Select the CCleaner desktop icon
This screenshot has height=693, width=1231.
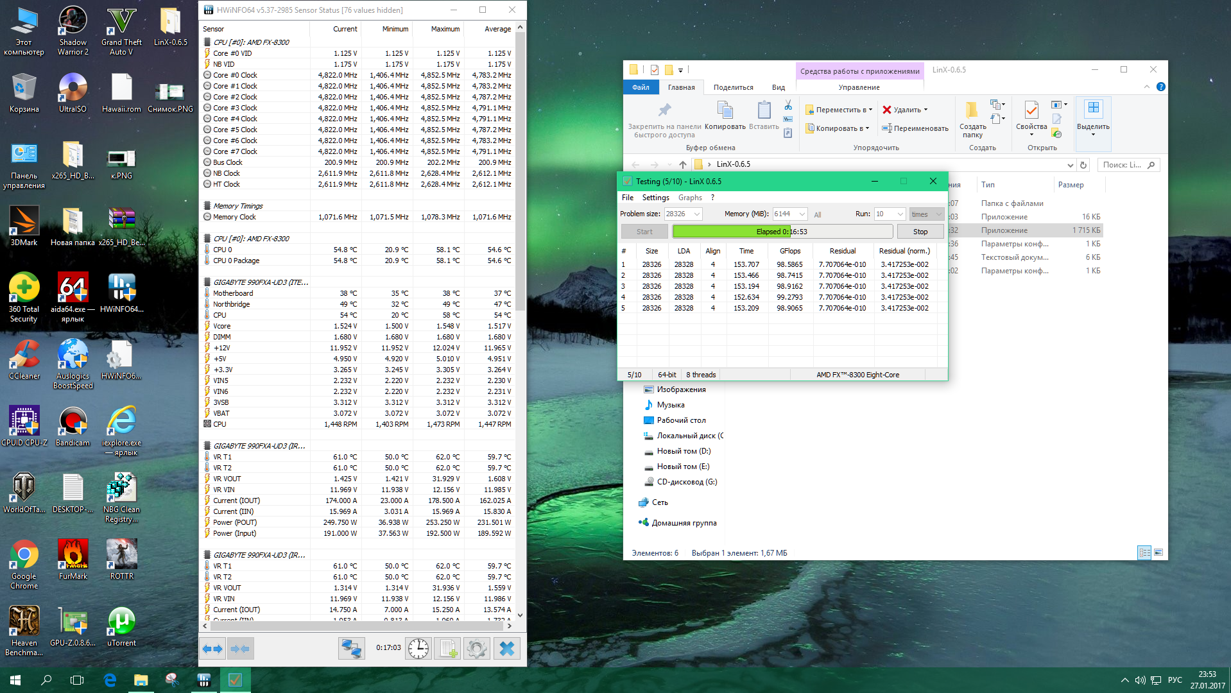[24, 359]
